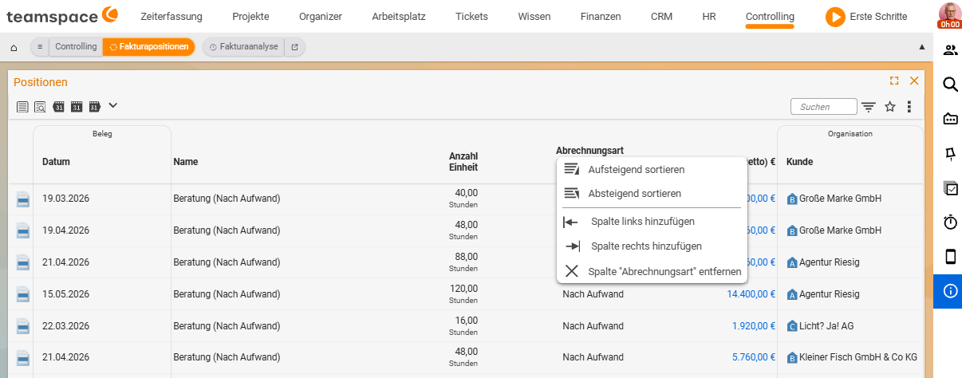The width and height of the screenshot is (962, 378).
Task: Click the Kunde column header
Action: 800,162
